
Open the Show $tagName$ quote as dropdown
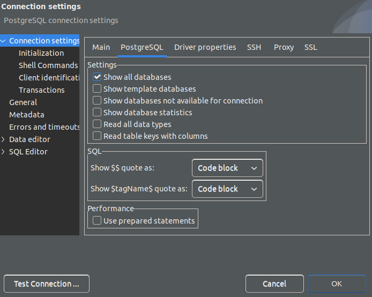[227, 189]
